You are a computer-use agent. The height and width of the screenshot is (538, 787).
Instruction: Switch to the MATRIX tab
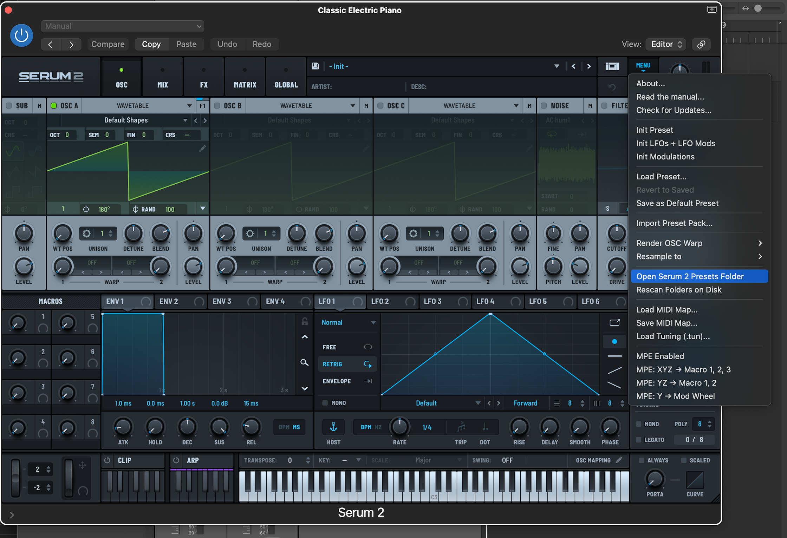pyautogui.click(x=245, y=77)
